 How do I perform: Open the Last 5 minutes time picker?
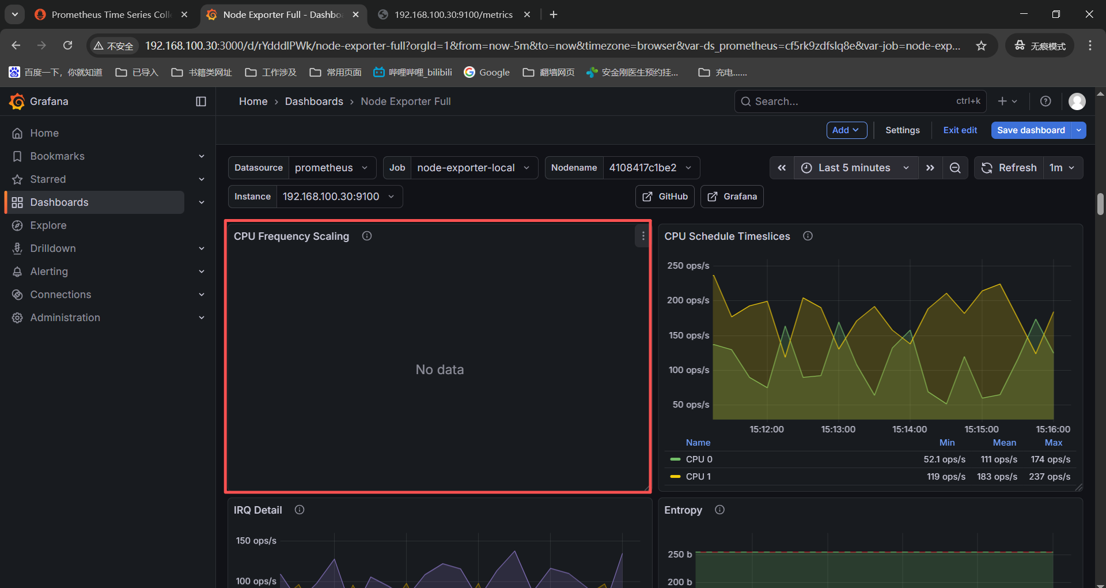point(856,168)
